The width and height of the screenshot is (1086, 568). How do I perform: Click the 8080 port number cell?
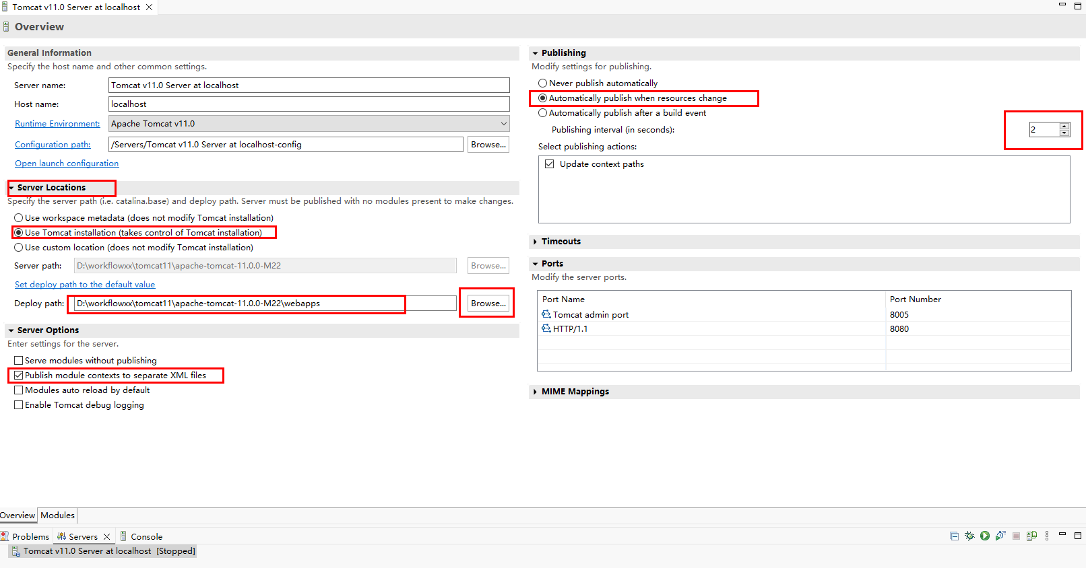coord(899,328)
